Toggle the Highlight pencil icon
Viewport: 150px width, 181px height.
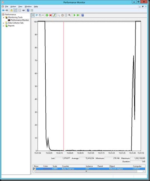click(54, 15)
